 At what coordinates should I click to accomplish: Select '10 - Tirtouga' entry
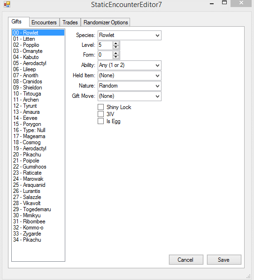pos(38,93)
